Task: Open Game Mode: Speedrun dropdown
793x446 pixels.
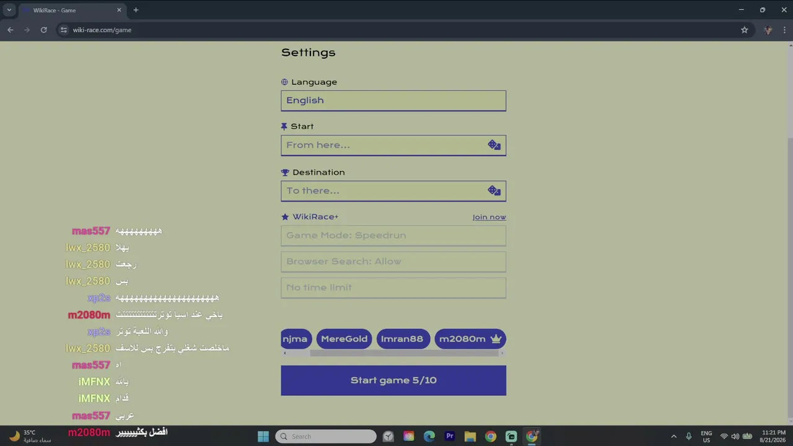Action: click(393, 235)
